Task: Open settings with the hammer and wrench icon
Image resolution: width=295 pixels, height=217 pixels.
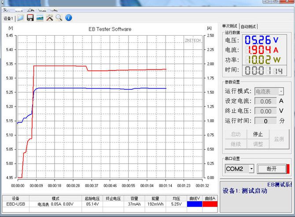Action: click(x=49, y=18)
